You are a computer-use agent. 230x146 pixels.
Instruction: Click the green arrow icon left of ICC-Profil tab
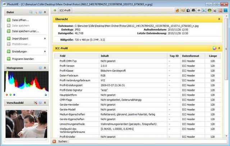(x=55, y=10)
